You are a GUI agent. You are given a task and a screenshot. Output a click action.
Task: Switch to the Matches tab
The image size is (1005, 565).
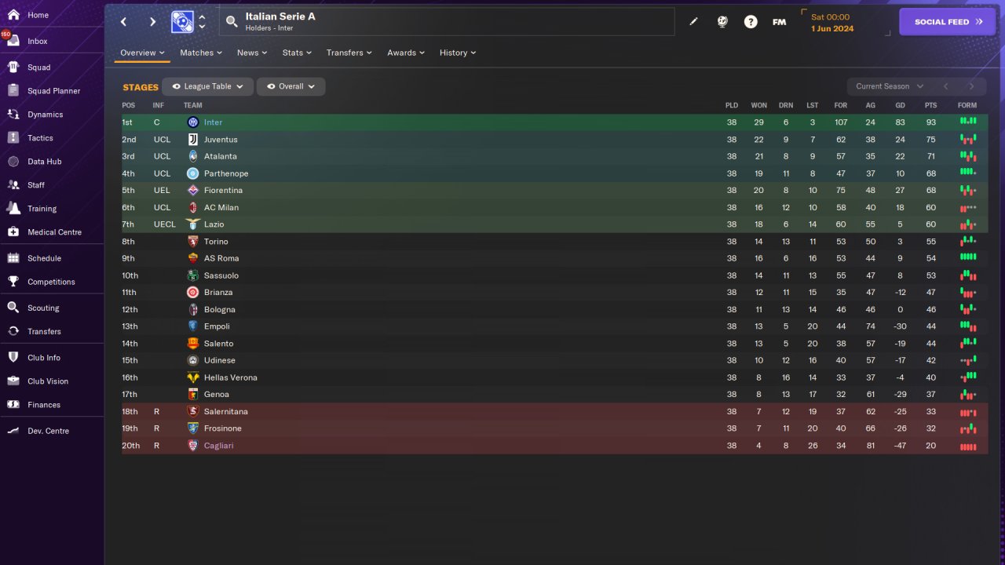[x=200, y=53]
